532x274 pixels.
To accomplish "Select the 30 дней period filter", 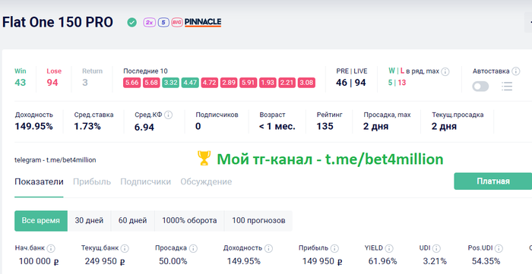I will [89, 220].
